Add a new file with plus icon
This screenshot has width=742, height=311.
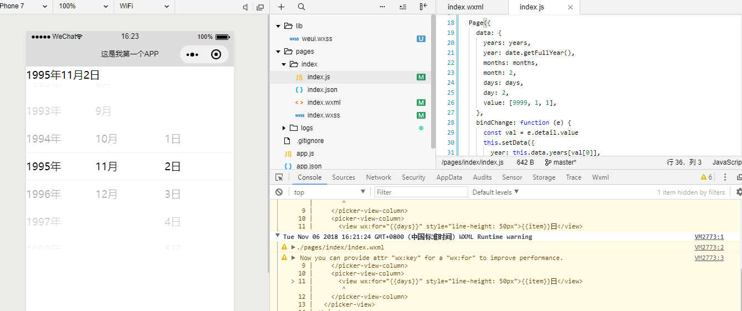(x=281, y=7)
